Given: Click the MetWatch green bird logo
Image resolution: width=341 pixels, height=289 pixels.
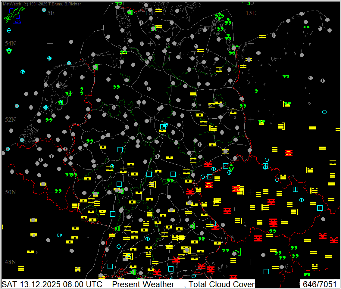Looking at the screenshot, I should [14, 15].
